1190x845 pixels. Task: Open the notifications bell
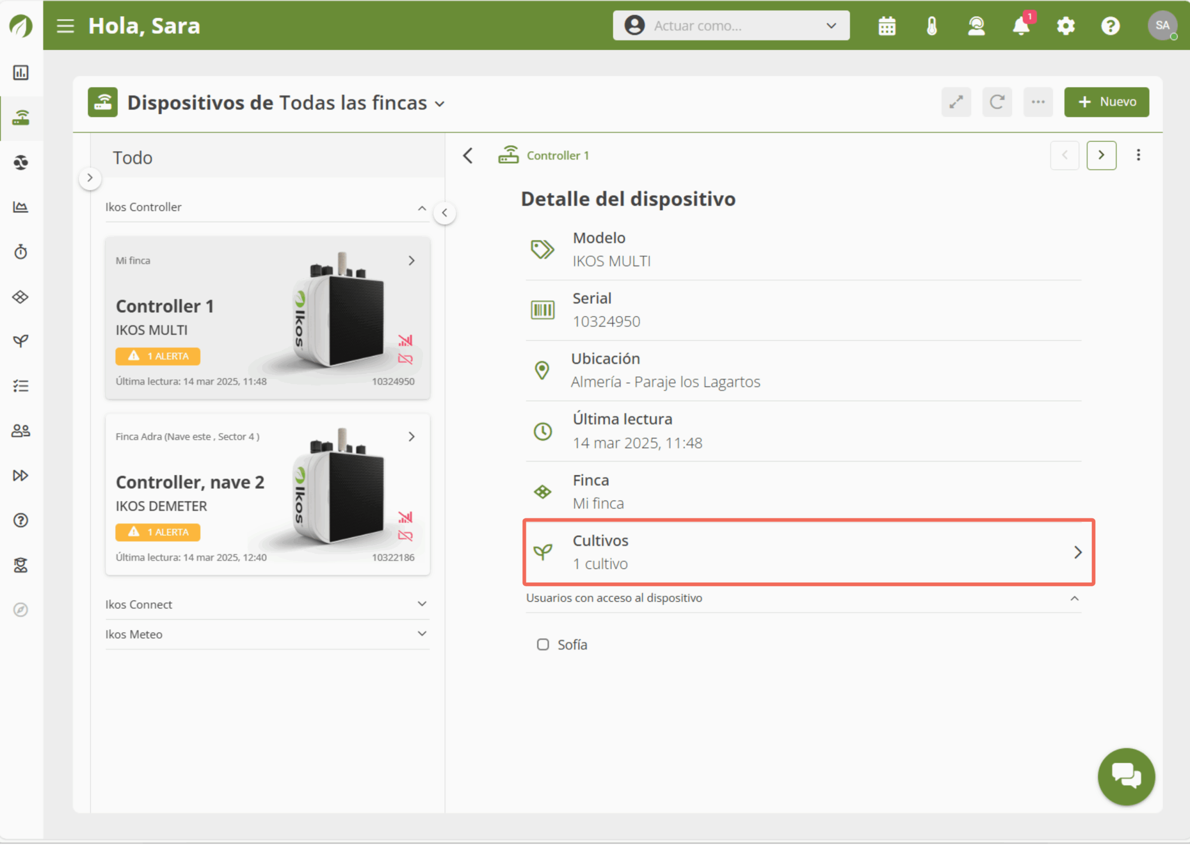pyautogui.click(x=1021, y=26)
